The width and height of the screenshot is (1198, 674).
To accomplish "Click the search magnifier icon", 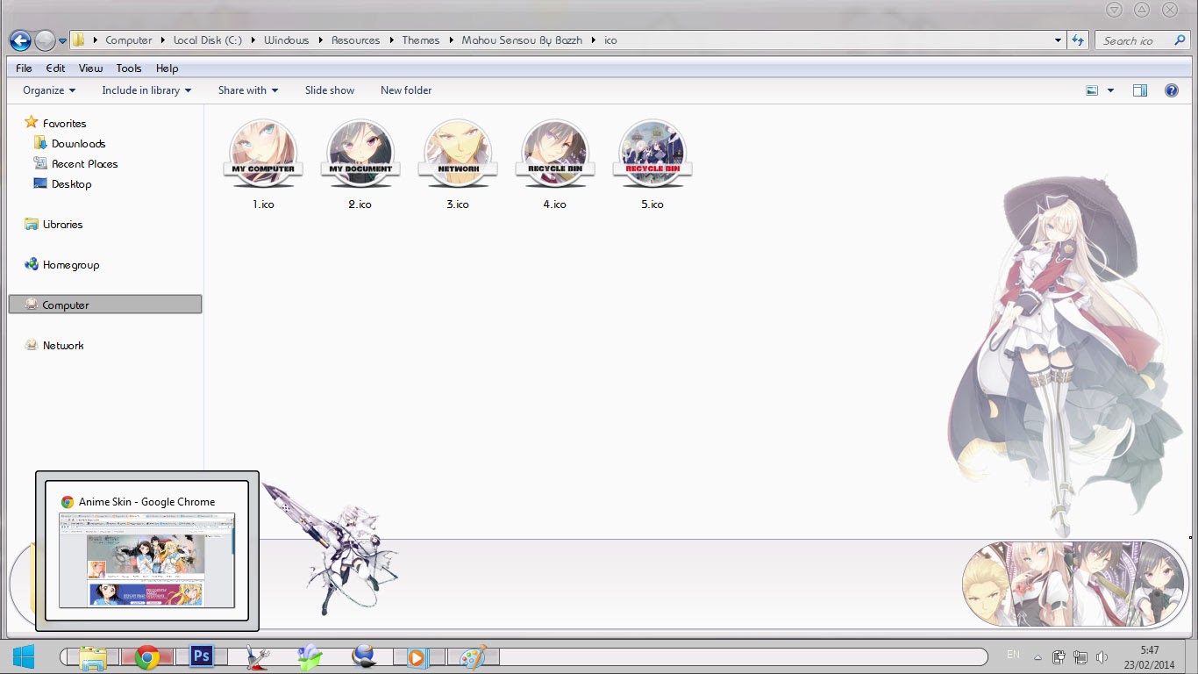I will point(1180,40).
